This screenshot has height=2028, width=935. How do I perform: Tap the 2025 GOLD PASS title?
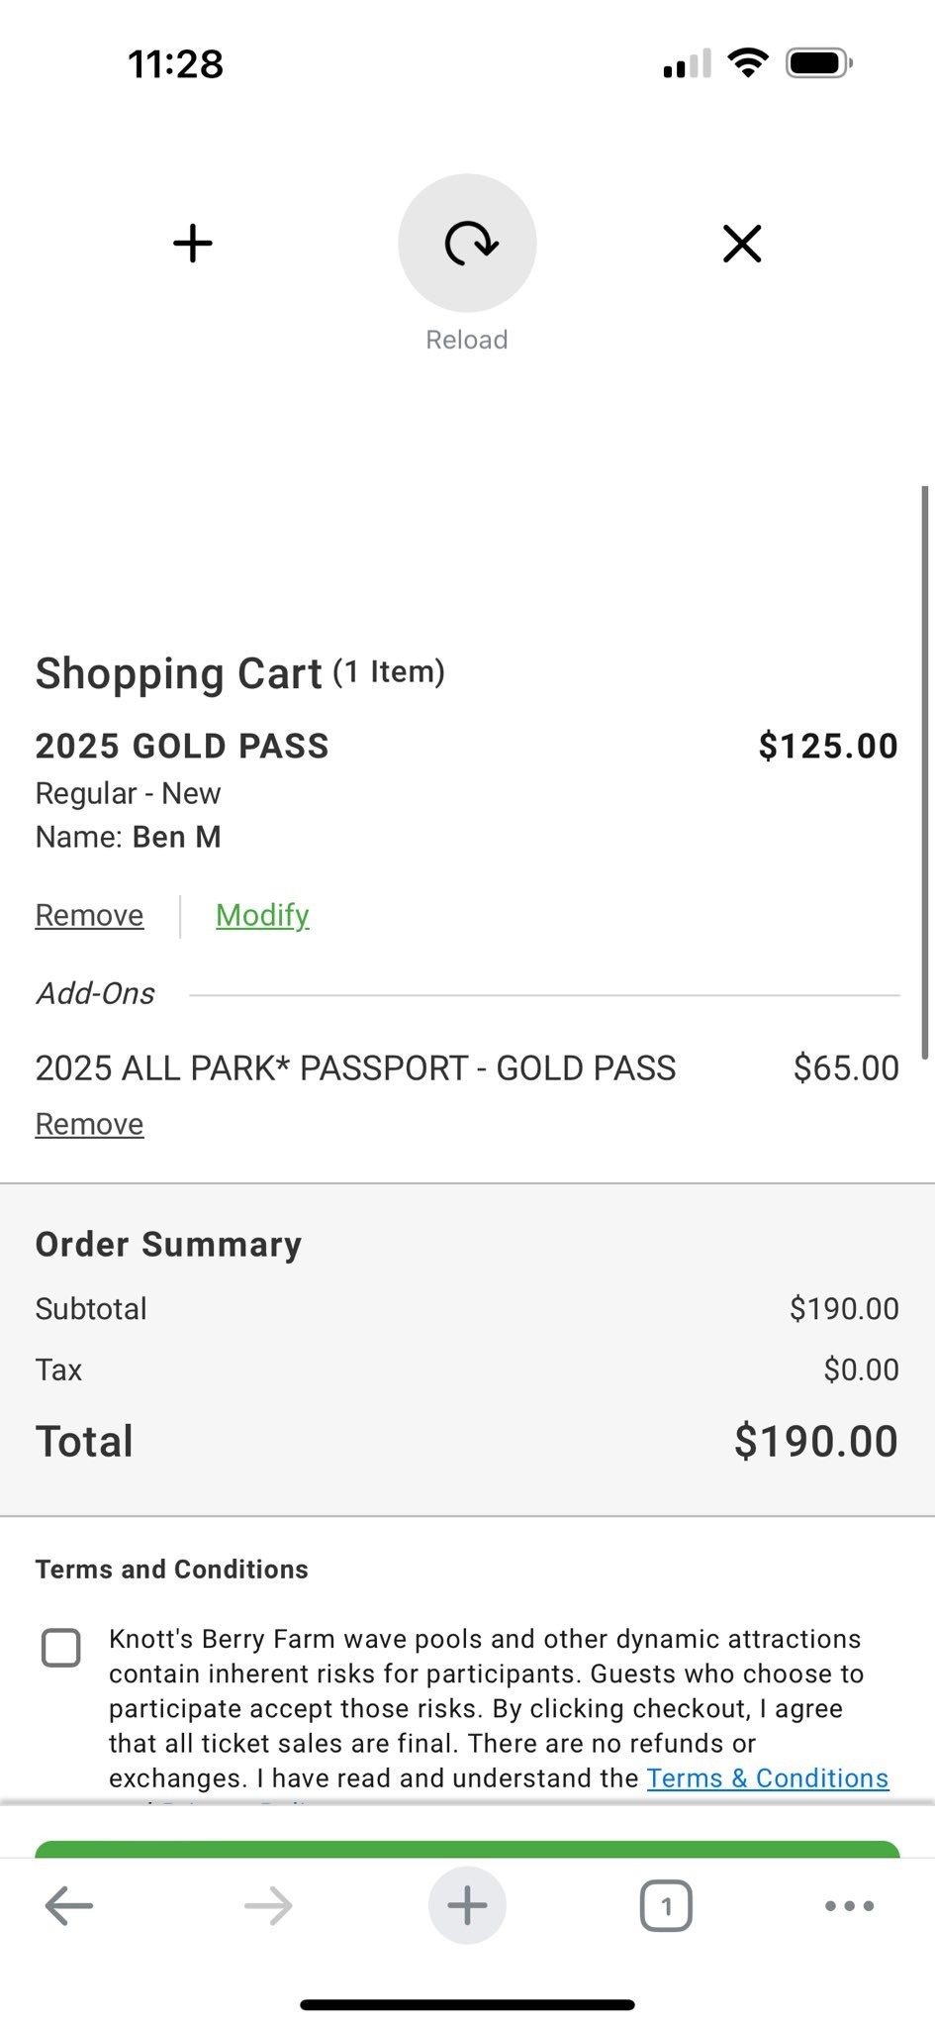tap(182, 746)
